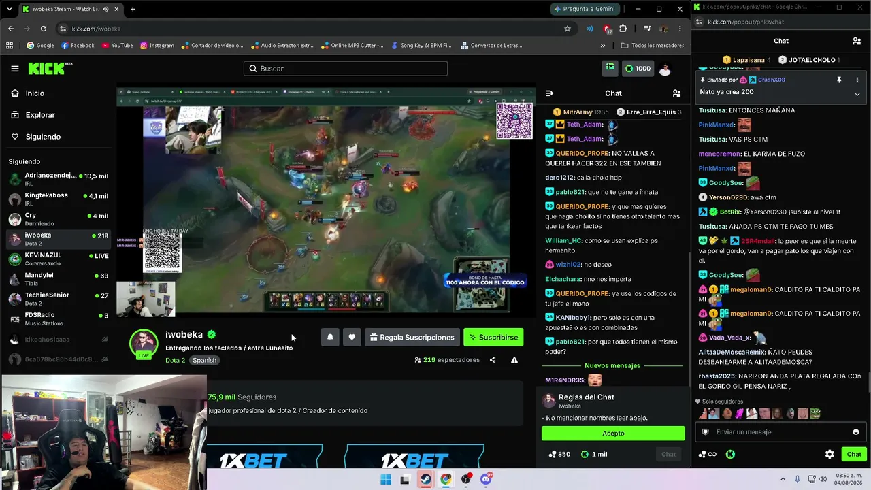
Task: Click the Suscribirse button
Action: 493,337
